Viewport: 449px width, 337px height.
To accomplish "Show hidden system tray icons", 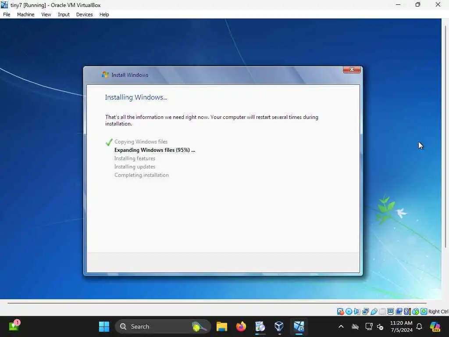I will (341, 326).
